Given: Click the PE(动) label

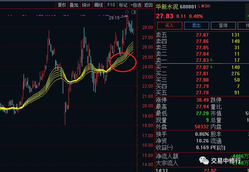Looking at the screenshot, I should pos(218,147).
